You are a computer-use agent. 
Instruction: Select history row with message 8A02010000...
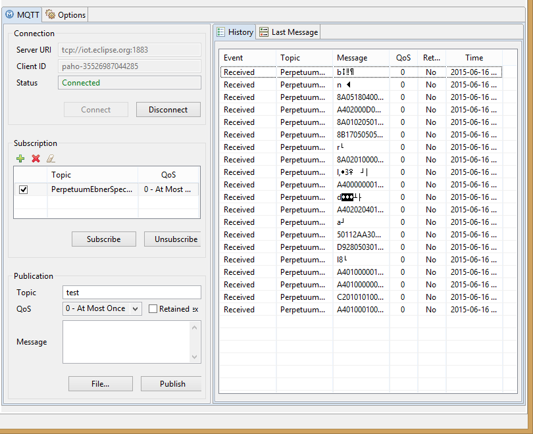tap(361, 160)
